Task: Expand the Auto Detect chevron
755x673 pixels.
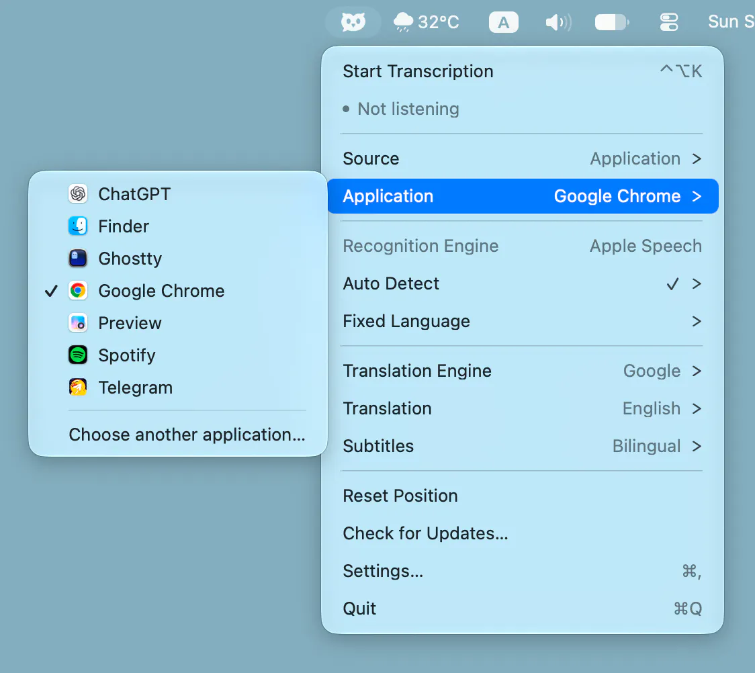Action: tap(697, 284)
